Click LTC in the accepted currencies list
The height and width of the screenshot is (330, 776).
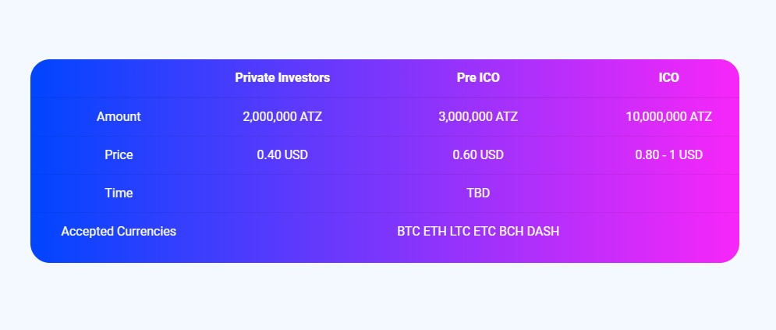(460, 231)
